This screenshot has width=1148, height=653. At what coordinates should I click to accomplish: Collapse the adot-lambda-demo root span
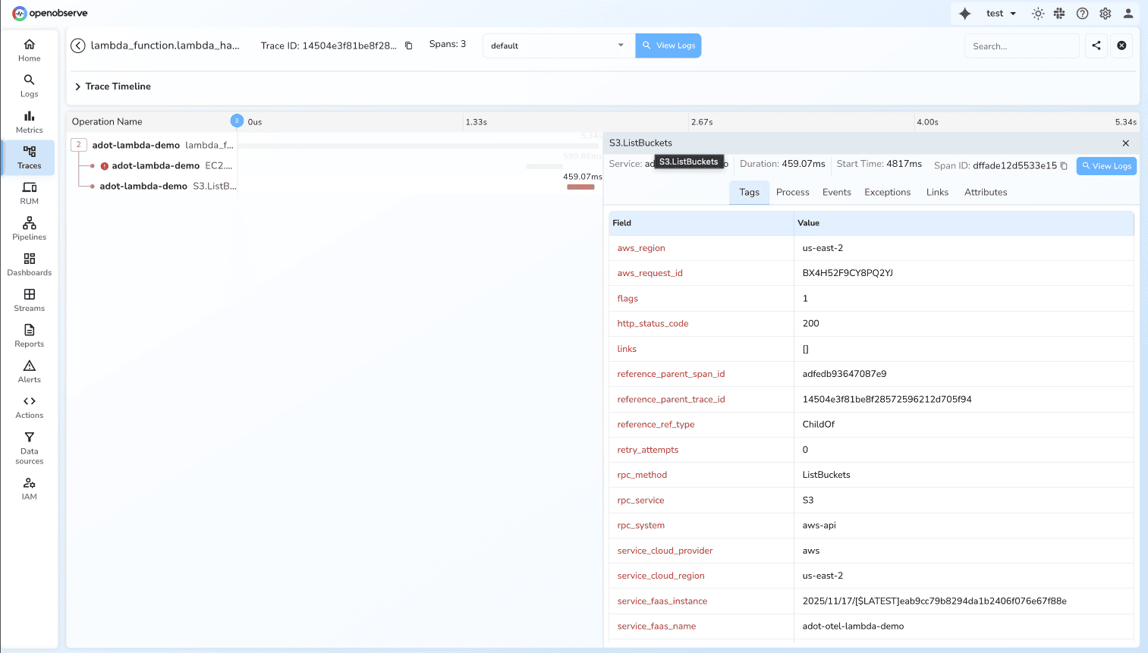pyautogui.click(x=78, y=145)
